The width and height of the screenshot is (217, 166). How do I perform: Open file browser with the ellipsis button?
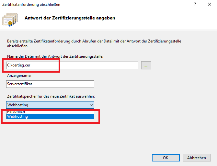tap(146, 65)
